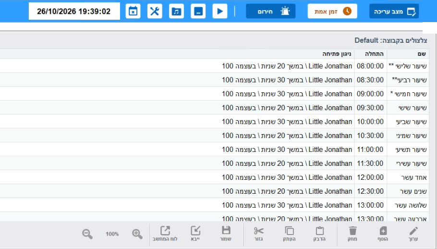Click the צלצולים בקבוצה: Default heading
437x249 pixels.
coord(391,40)
